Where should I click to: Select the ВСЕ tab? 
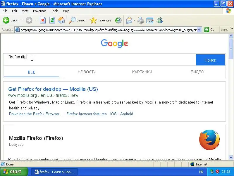click(x=32, y=72)
